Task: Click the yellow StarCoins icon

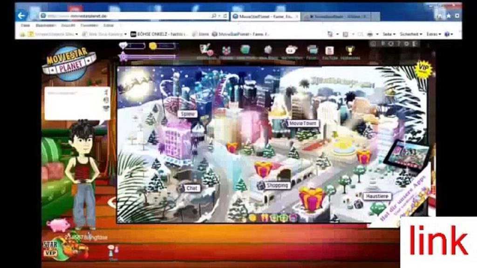Action: click(153, 46)
